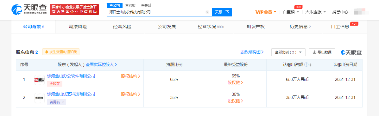Open the 股权结构图 link
The height and width of the screenshot is (116, 379).
click(x=252, y=52)
